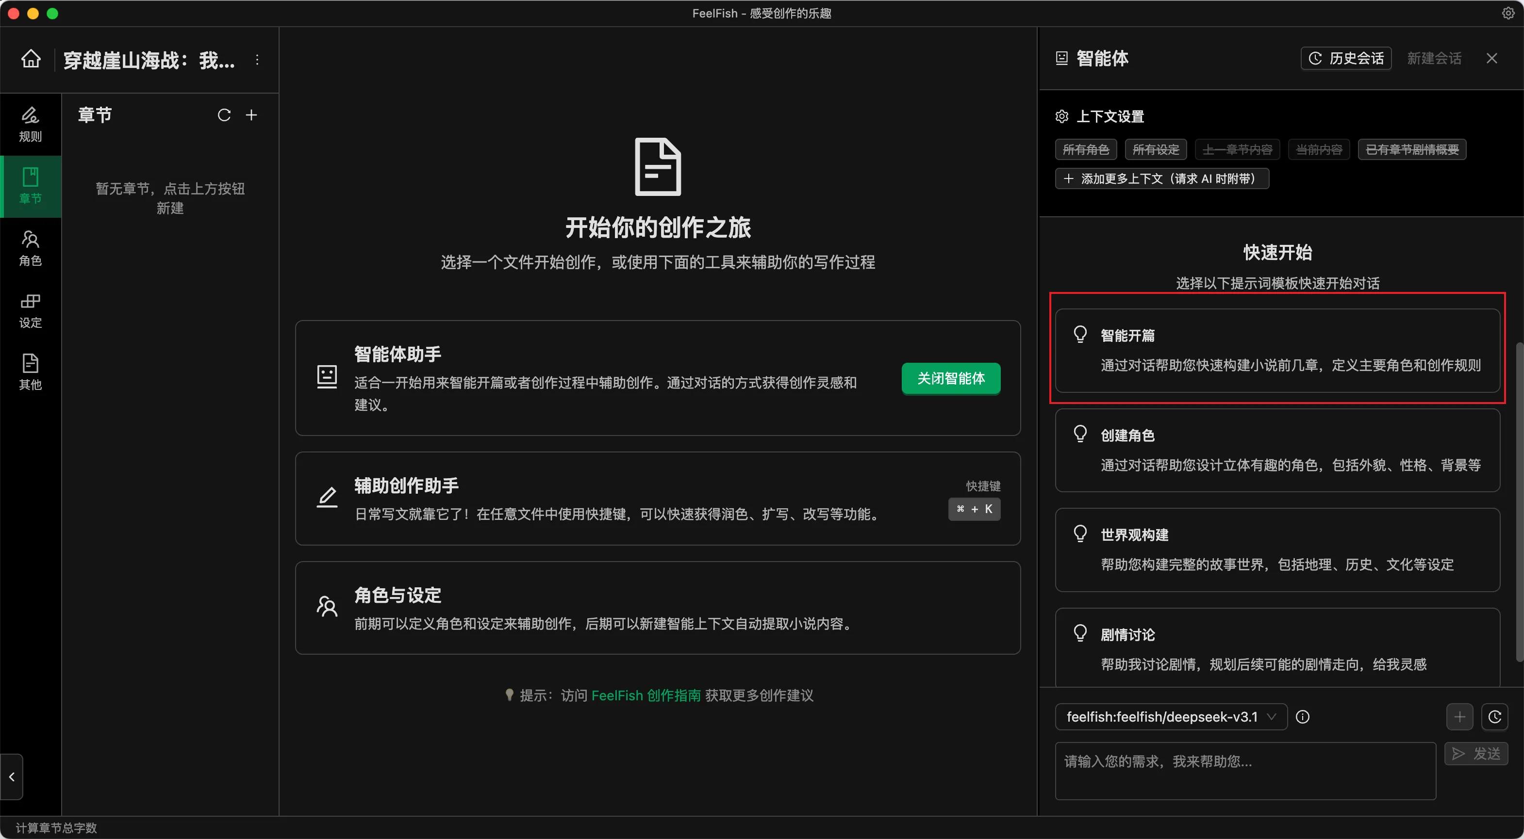1524x839 pixels.
Task: Refresh the chapter list
Action: (224, 115)
